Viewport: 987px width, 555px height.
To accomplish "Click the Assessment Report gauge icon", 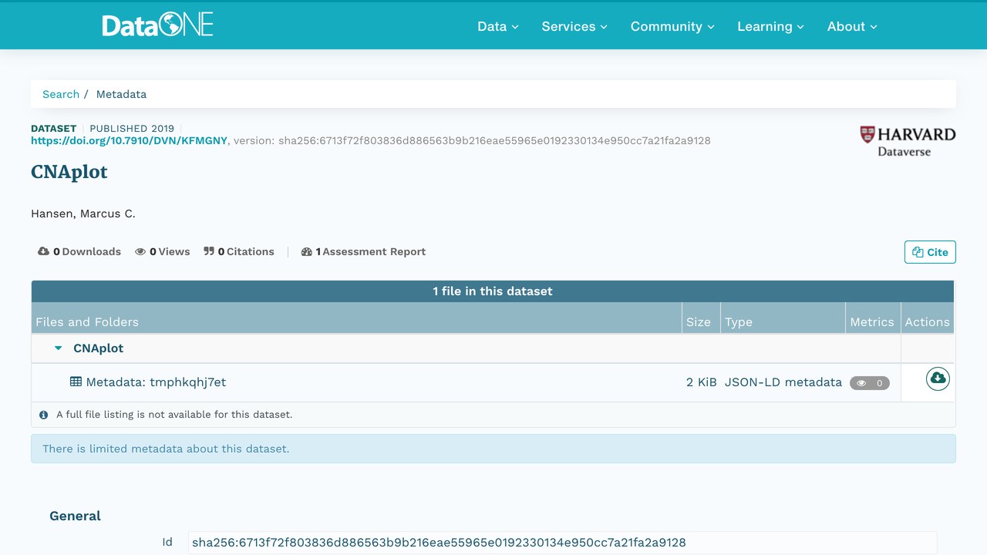I will [306, 251].
